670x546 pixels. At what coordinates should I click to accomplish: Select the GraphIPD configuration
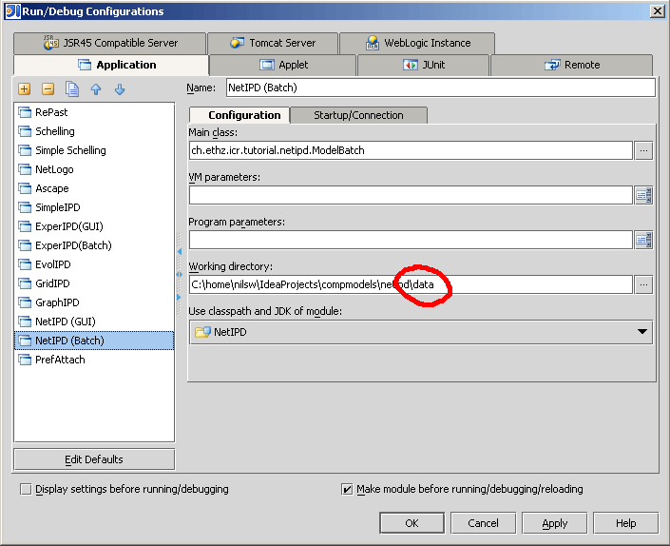coord(94,302)
